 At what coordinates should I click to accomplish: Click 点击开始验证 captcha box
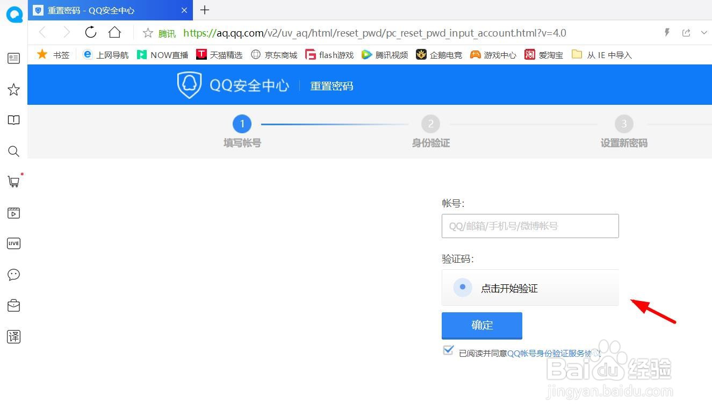click(x=530, y=288)
